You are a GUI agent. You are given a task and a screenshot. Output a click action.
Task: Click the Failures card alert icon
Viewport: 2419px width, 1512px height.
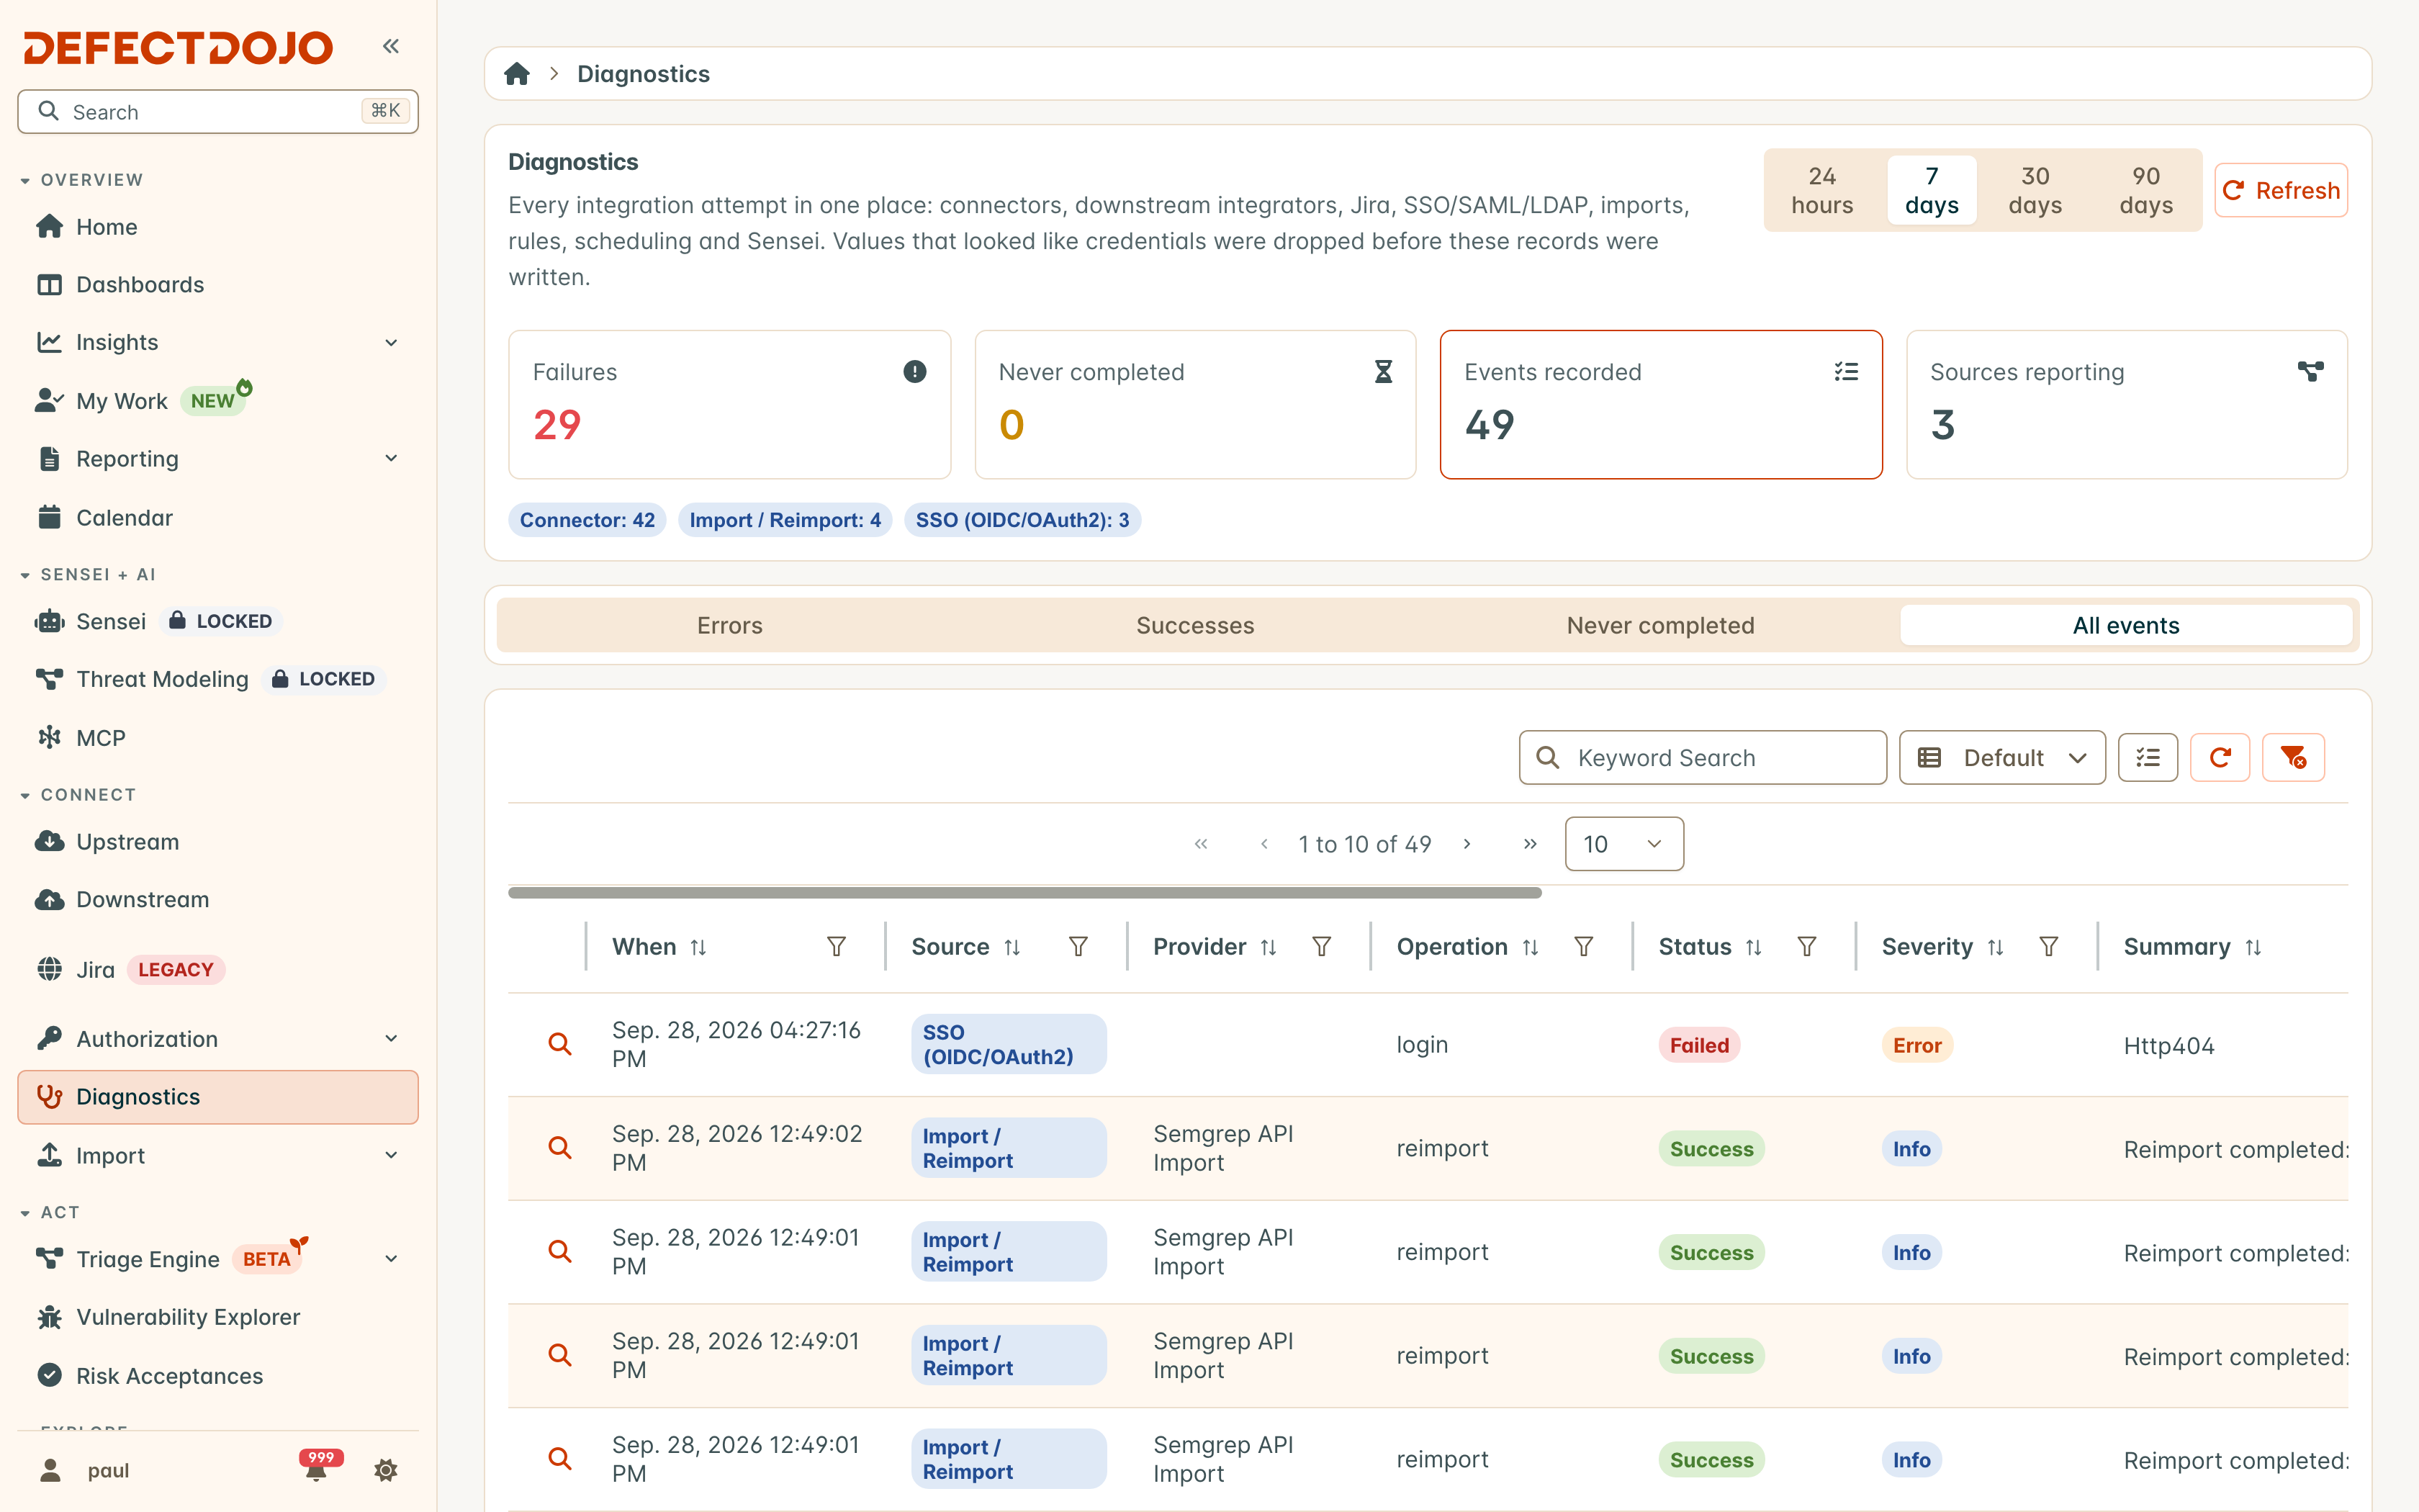914,372
